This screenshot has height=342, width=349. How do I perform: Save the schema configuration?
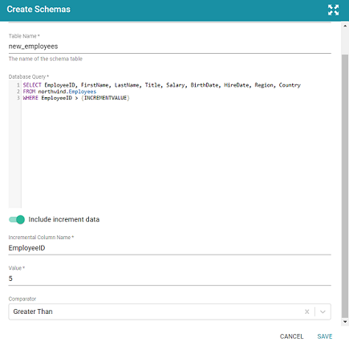point(325,336)
